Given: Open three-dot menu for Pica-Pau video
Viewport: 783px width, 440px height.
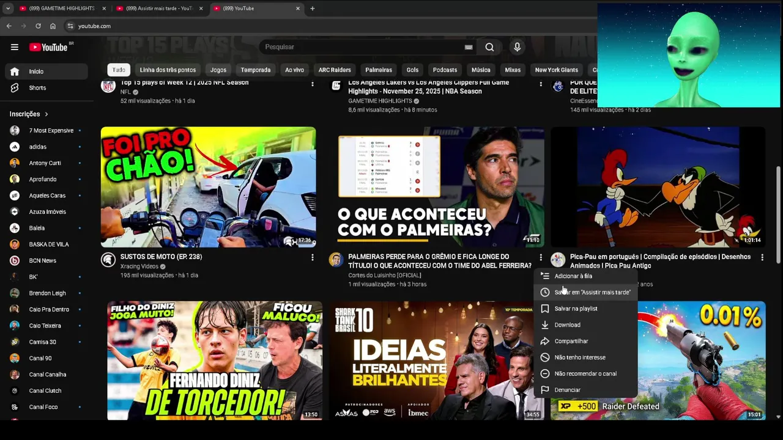Looking at the screenshot, I should pyautogui.click(x=762, y=257).
